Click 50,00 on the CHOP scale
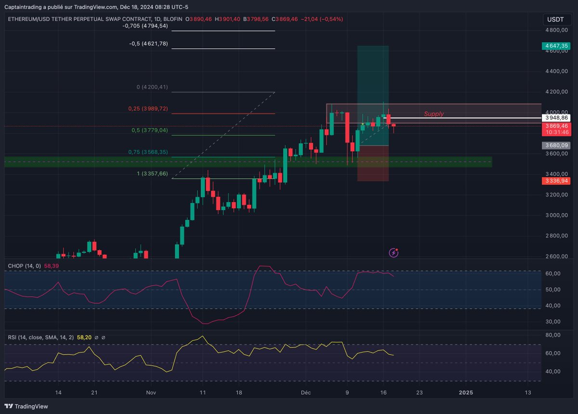The height and width of the screenshot is (414, 578). coord(553,290)
